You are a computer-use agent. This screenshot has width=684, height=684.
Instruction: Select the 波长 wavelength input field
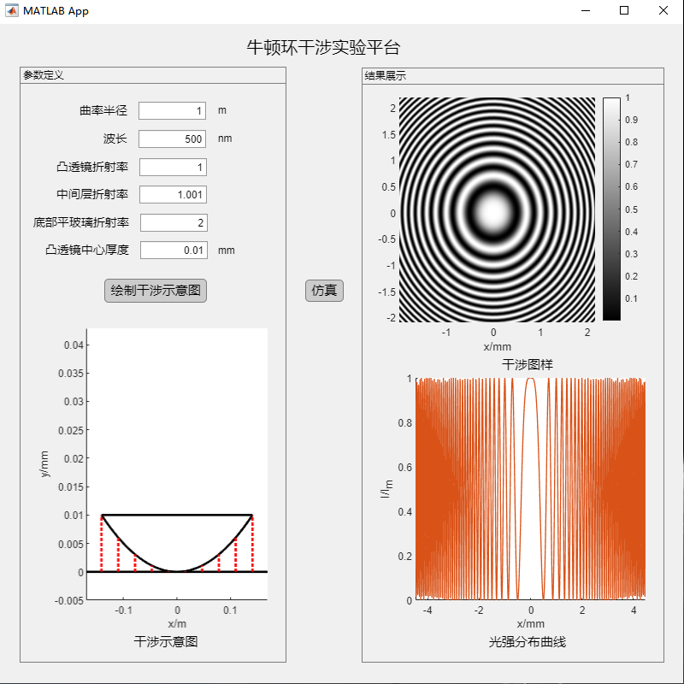coord(171,139)
